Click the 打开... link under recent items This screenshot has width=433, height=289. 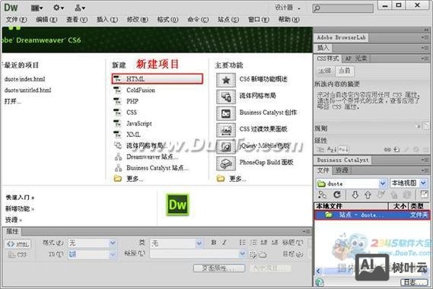coord(12,101)
